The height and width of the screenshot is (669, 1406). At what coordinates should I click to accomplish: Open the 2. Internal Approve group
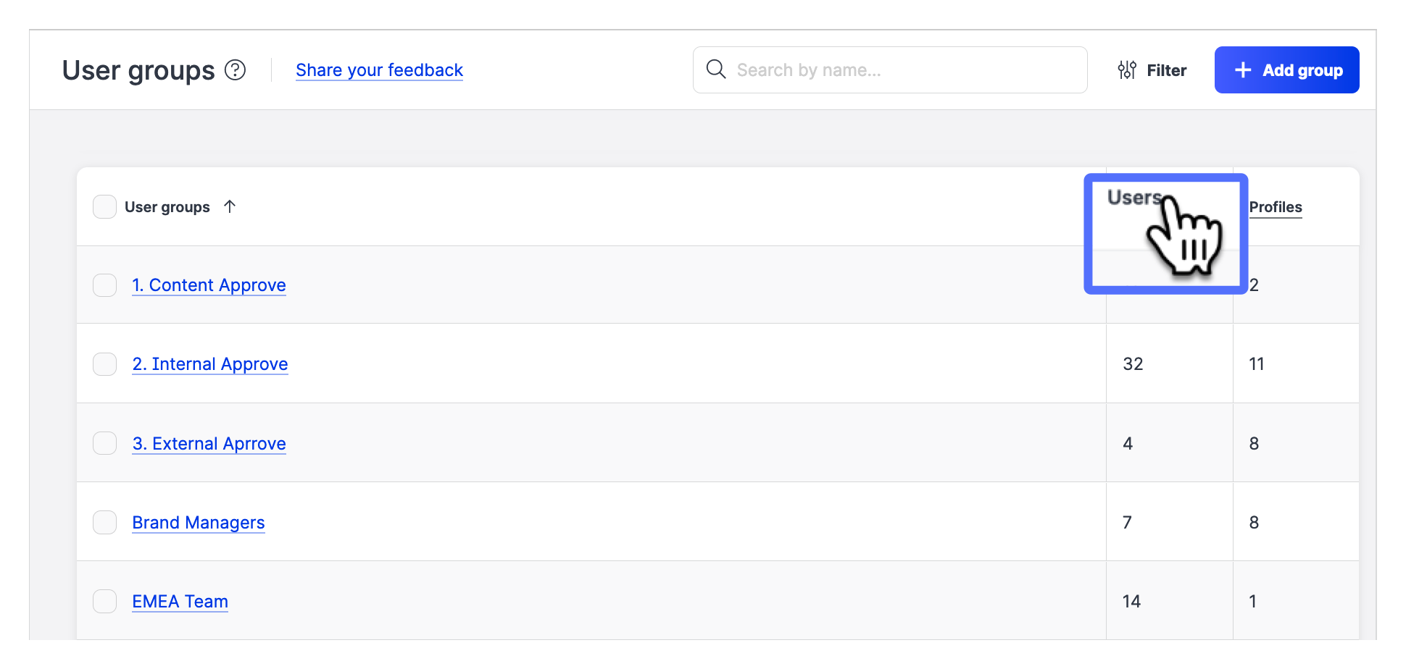[x=209, y=363]
